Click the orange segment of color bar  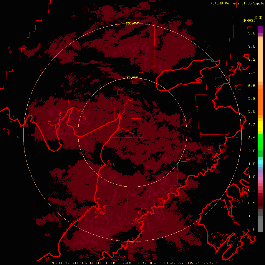coord(260,101)
